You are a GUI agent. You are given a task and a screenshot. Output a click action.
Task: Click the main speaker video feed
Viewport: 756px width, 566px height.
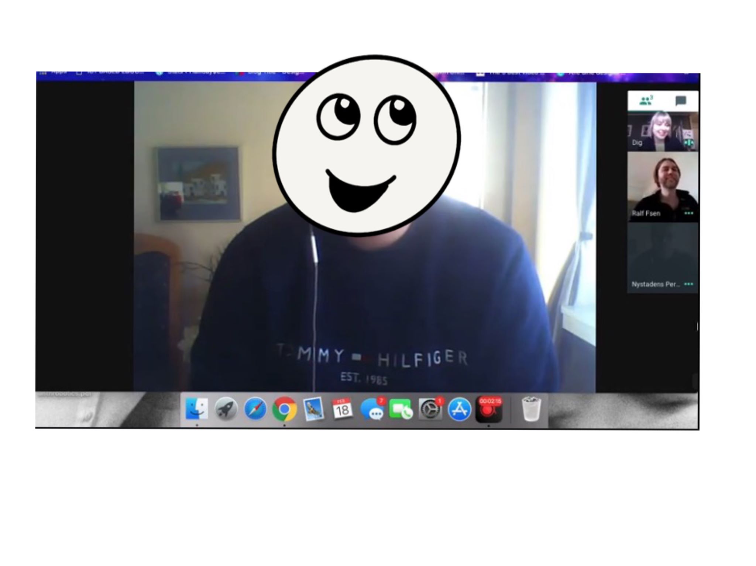point(365,236)
